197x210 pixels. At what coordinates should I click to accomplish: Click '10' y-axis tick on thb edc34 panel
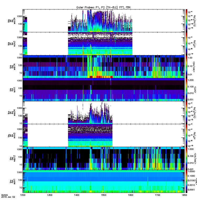coord(21,73)
